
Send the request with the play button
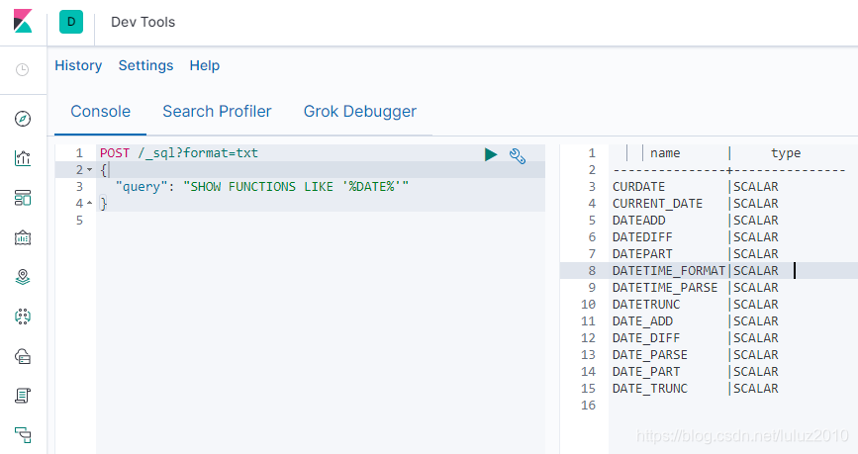491,155
